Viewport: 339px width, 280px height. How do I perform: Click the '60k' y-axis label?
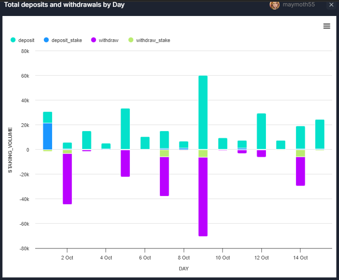[25, 76]
